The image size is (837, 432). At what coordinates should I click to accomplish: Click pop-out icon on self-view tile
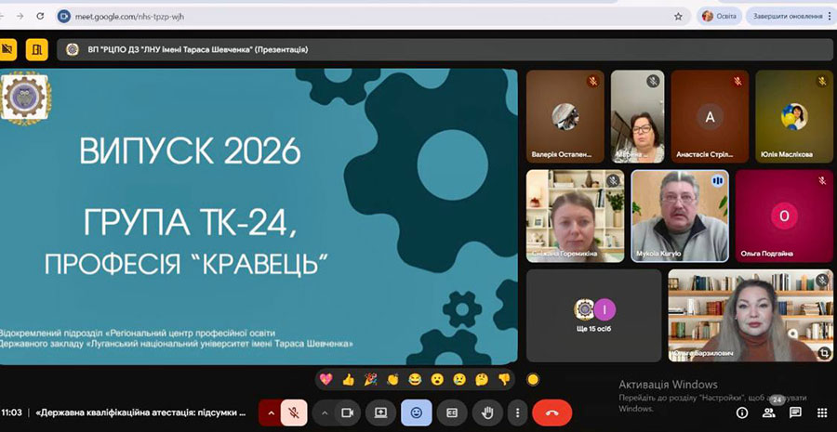[x=823, y=352]
